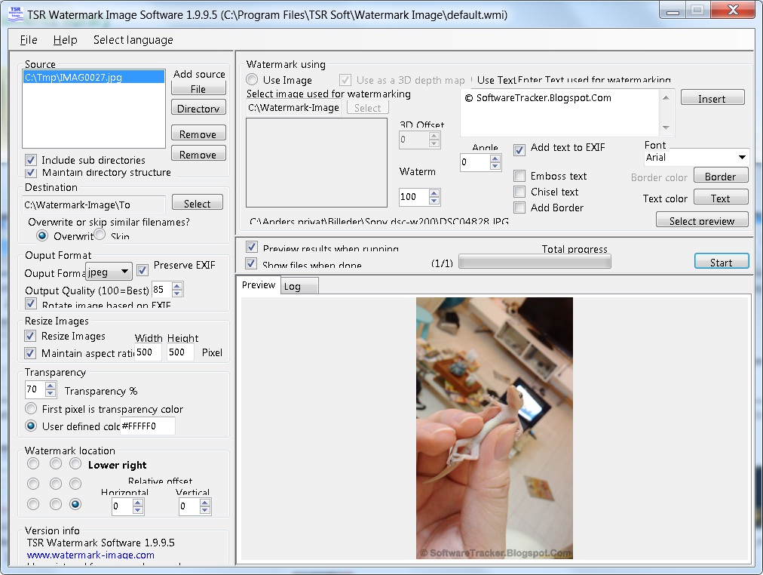The width and height of the screenshot is (763, 575).
Task: Select center watermark location
Action: [56, 484]
